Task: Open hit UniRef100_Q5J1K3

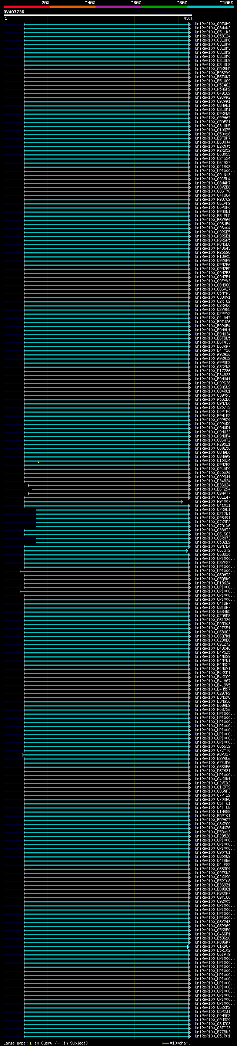Action: (213, 32)
